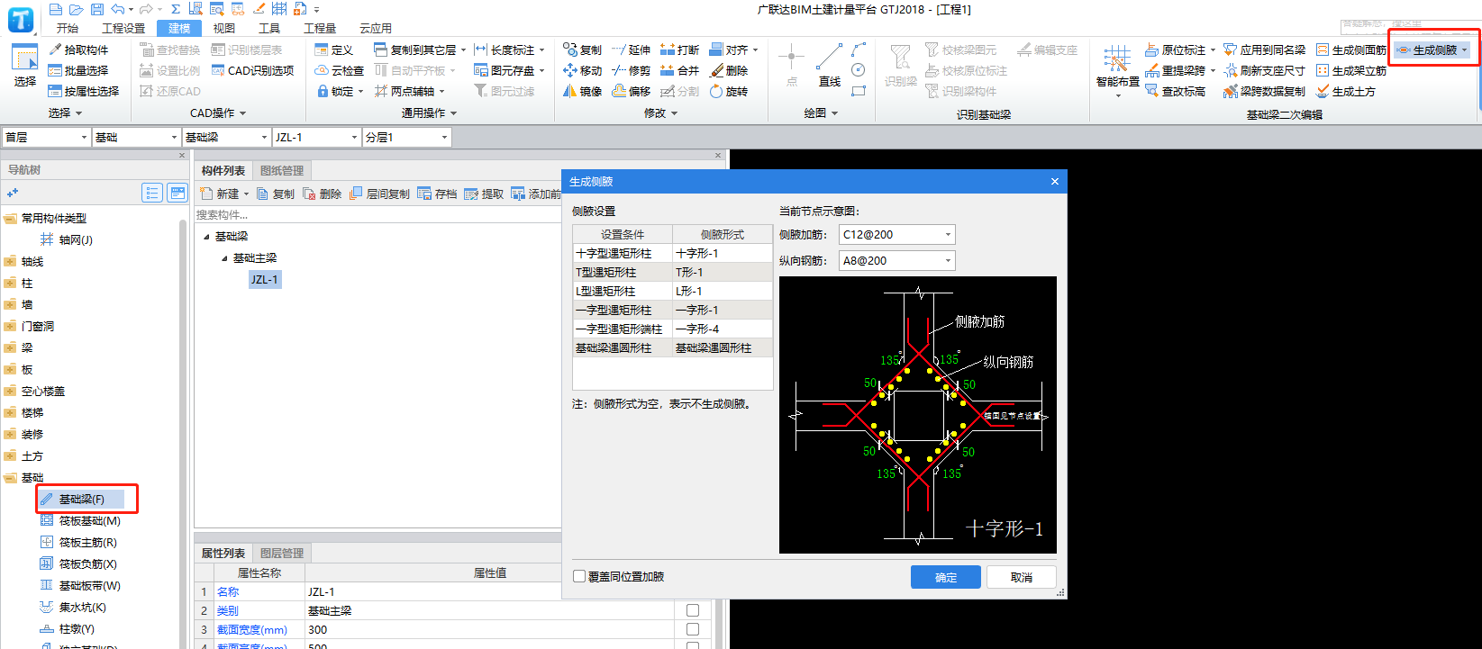Open the 工程设置 ribbon tab
This screenshot has width=1482, height=649.
tap(123, 28)
